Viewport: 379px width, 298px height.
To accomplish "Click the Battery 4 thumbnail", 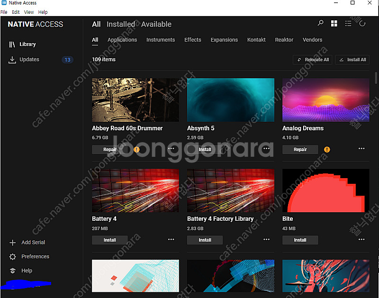I will (x=135, y=190).
